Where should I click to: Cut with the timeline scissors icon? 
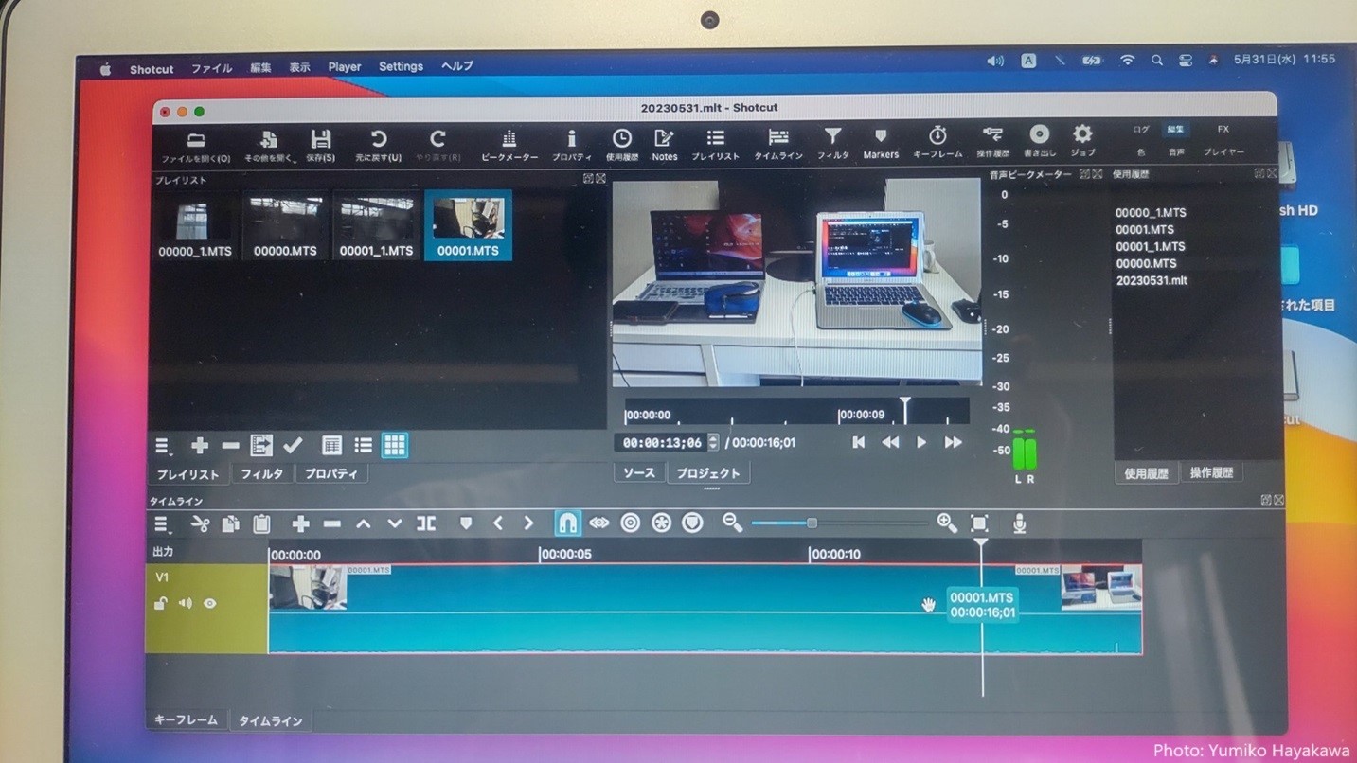(200, 523)
